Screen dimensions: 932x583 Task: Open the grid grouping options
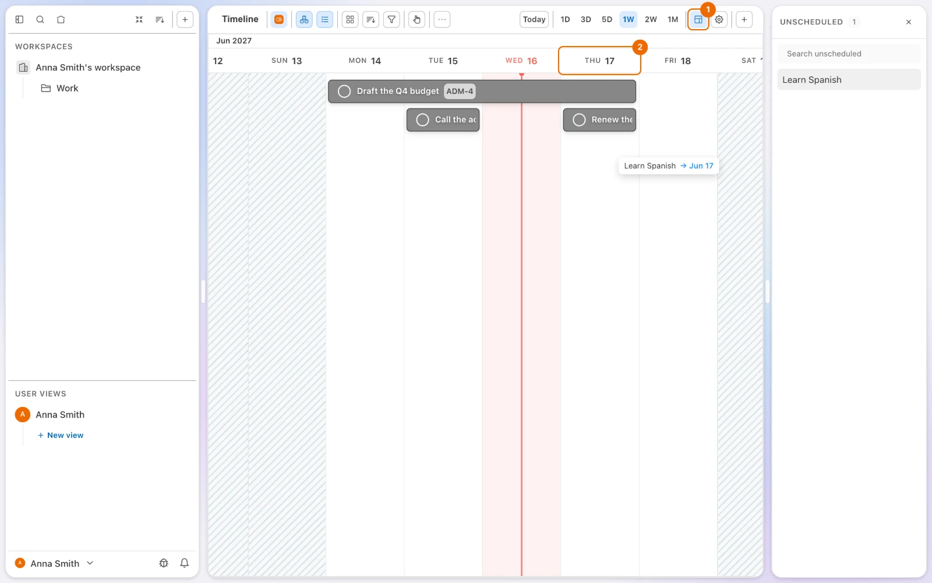click(x=350, y=19)
